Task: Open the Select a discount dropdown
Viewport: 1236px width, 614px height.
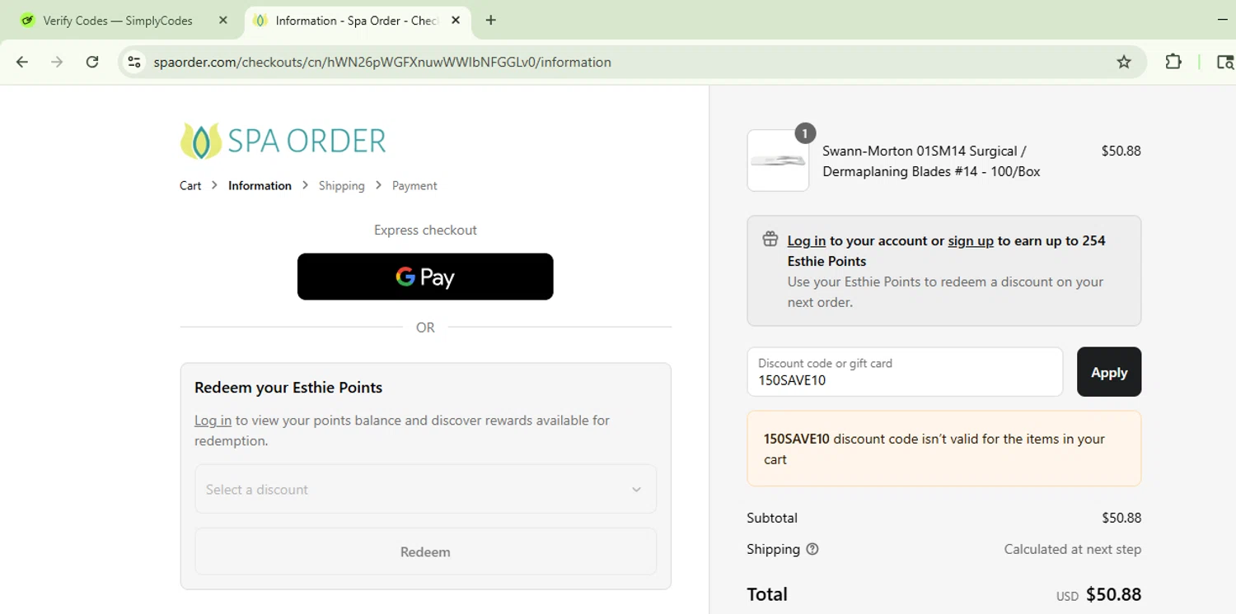Action: pos(425,489)
